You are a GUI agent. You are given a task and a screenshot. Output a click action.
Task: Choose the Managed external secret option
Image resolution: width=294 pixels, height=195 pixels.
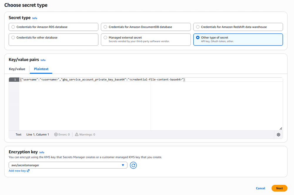[106, 38]
